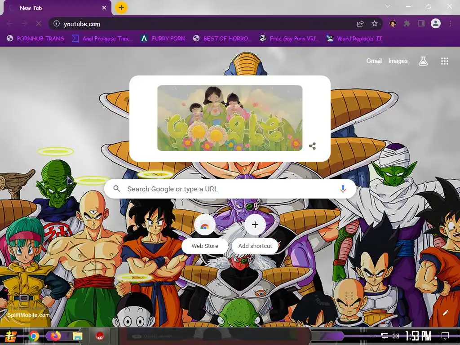Image resolution: width=460 pixels, height=345 pixels.
Task: Stop loading the page
Action: [x=39, y=23]
